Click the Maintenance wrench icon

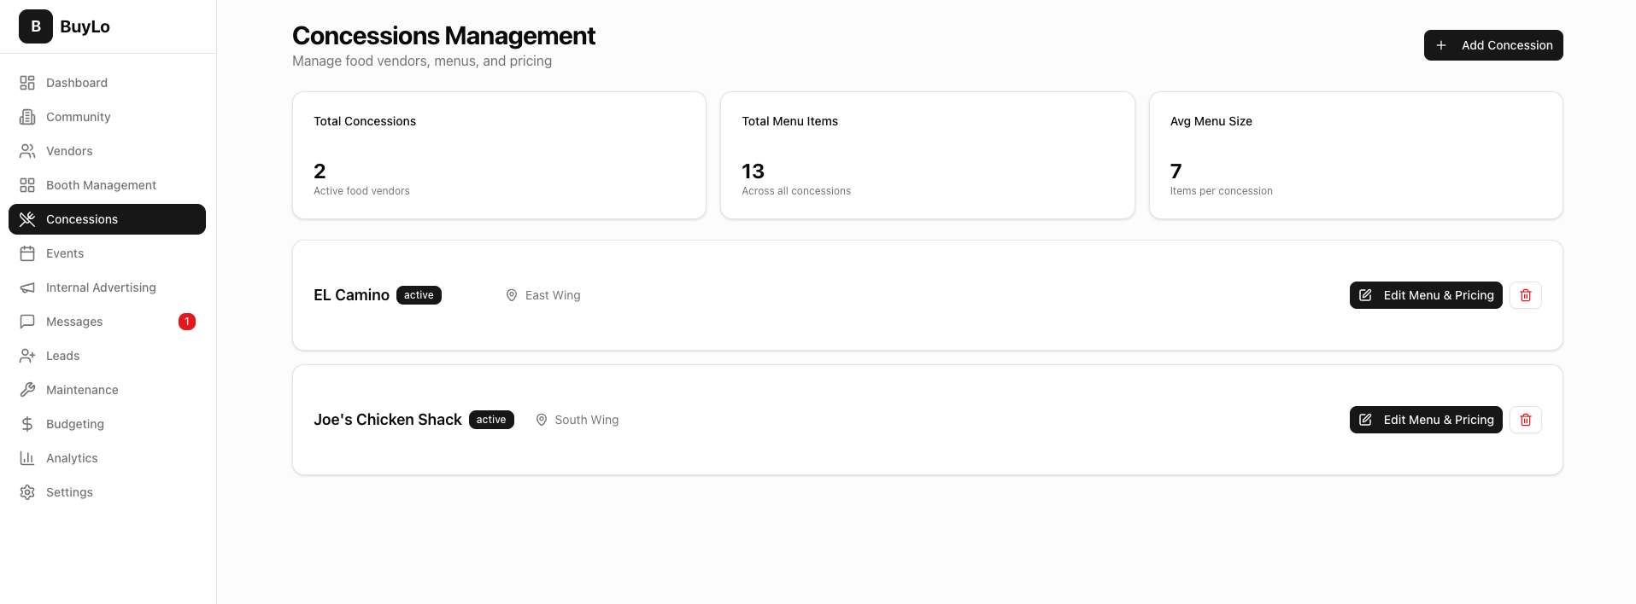click(27, 390)
